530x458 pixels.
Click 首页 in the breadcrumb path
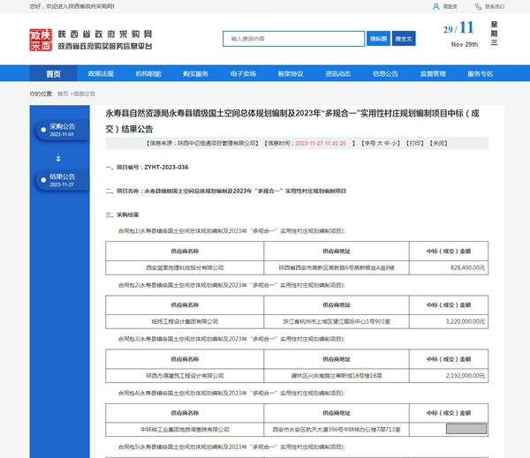[x=63, y=94]
